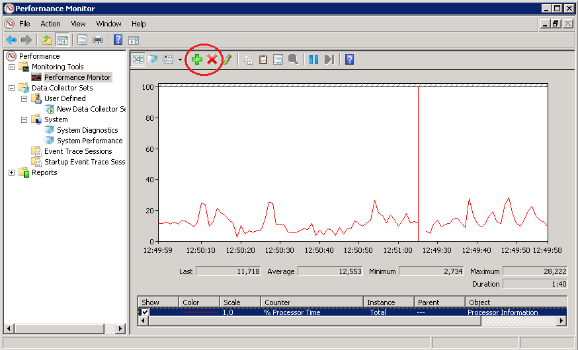Click the printer icon
The image size is (578, 350).
tap(98, 40)
